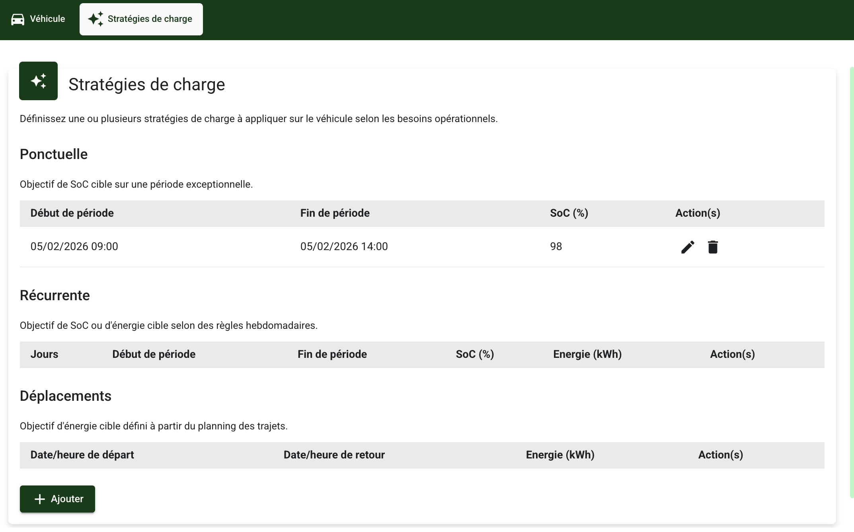Click the Fin de période header in Ponctuelle
The image size is (854, 532).
pyautogui.click(x=335, y=213)
